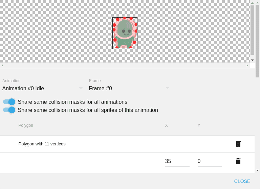Expand the Frame selector showing Frame #0

point(129,89)
